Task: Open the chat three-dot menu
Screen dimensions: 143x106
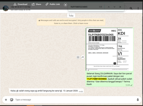Action: pyautogui.click(x=138, y=8)
